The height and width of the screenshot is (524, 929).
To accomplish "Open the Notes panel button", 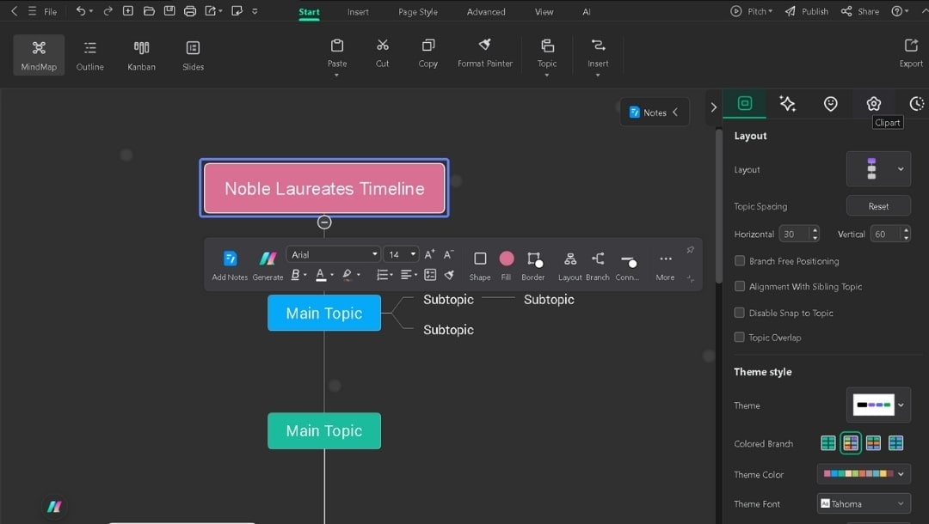I will [654, 113].
